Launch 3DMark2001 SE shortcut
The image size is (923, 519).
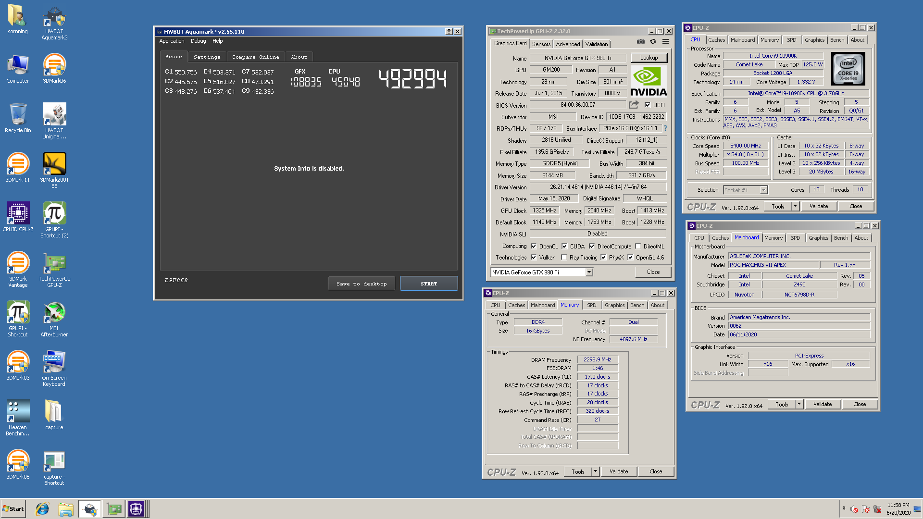(54, 170)
